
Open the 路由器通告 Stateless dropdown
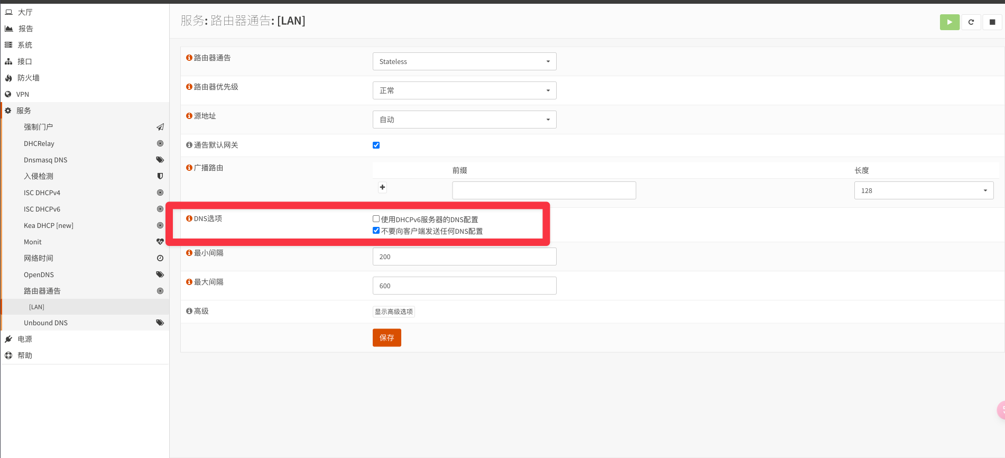[x=464, y=61]
